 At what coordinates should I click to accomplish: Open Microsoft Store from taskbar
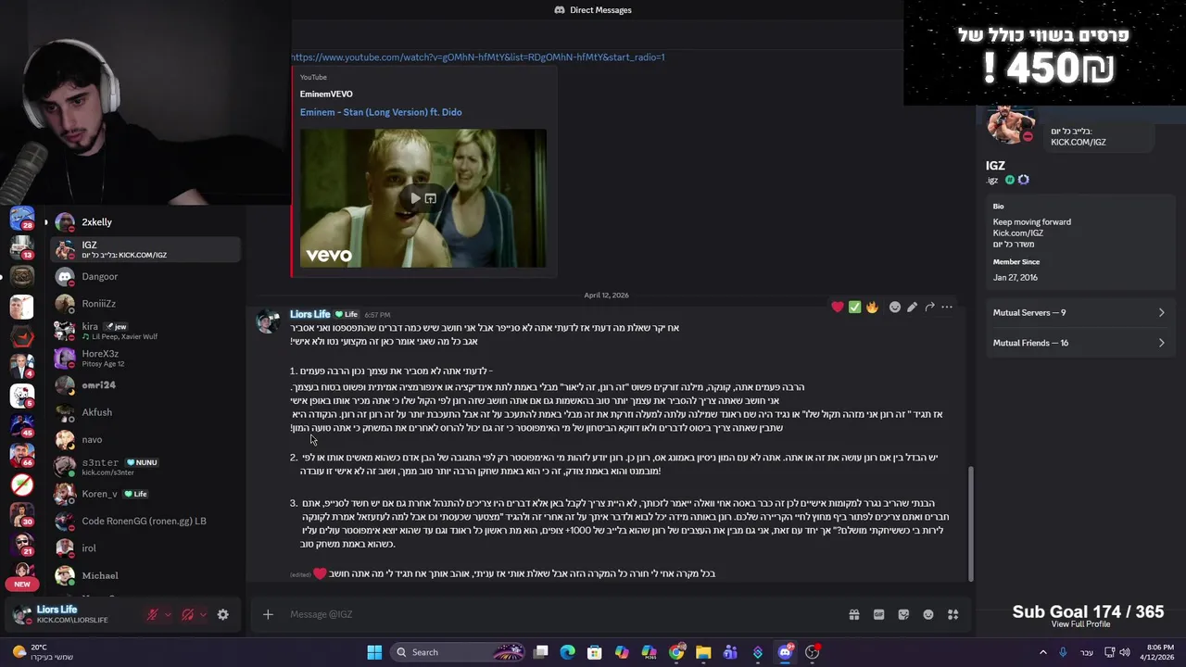595,652
